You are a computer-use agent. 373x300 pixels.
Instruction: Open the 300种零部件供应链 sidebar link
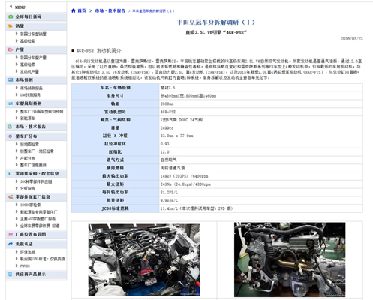pos(36,181)
